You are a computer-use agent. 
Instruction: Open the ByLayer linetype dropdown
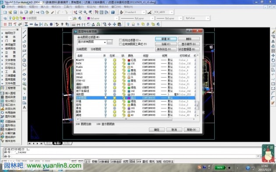152,18
